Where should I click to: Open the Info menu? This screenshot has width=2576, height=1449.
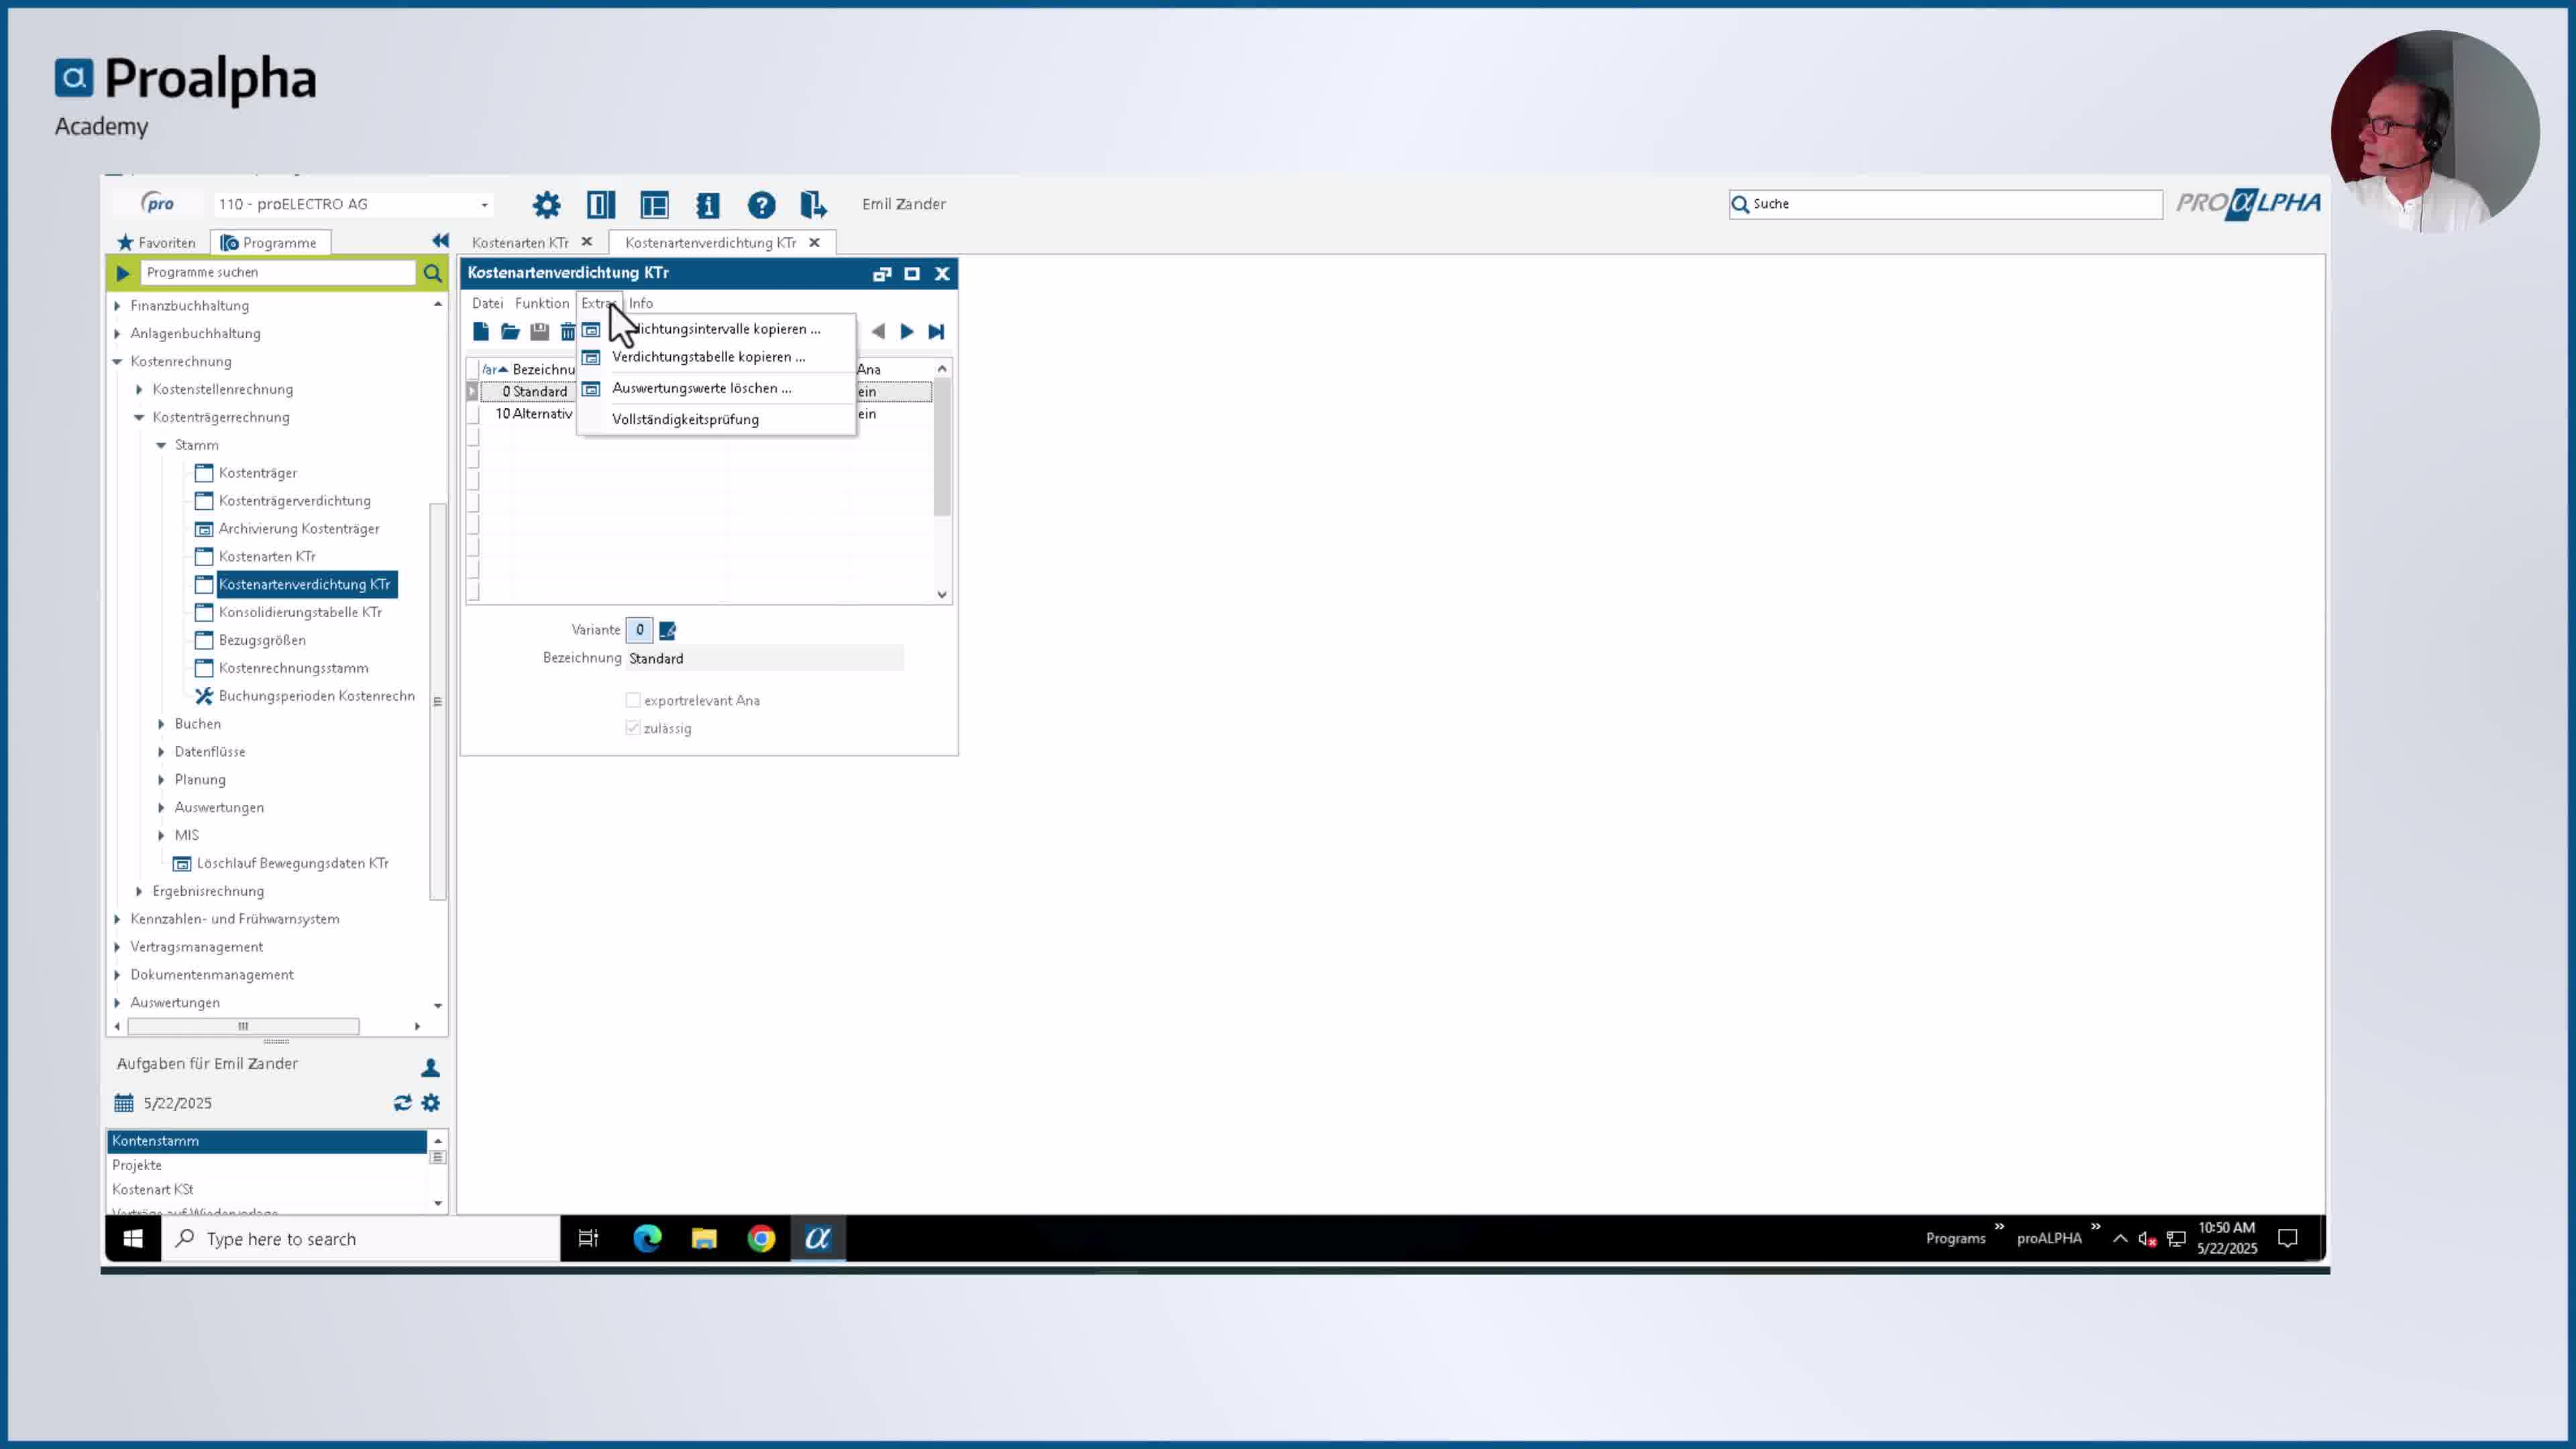coord(641,303)
